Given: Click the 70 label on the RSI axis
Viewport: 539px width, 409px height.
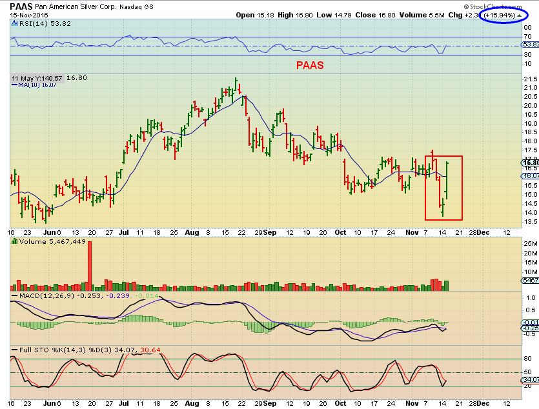Looking at the screenshot, I should (527, 37).
